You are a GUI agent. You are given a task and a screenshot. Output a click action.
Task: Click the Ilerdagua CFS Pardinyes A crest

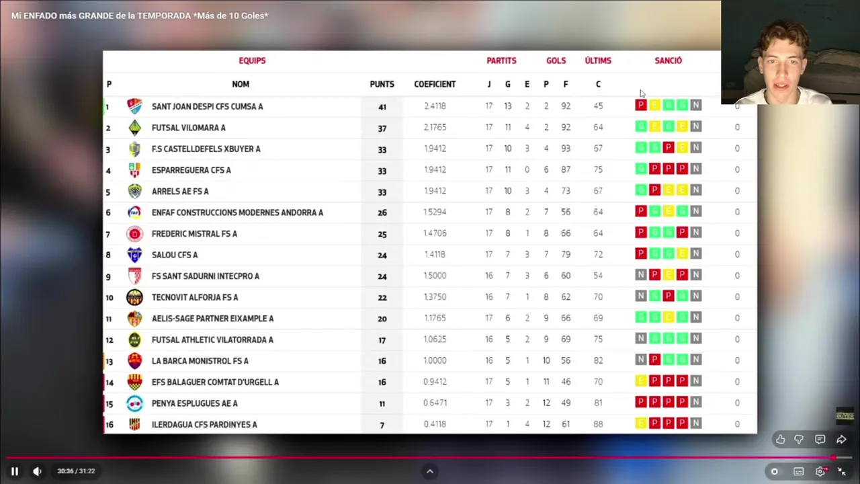(x=135, y=424)
